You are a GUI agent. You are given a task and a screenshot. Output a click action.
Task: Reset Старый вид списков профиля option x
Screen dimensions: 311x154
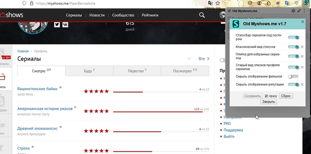(302, 67)
